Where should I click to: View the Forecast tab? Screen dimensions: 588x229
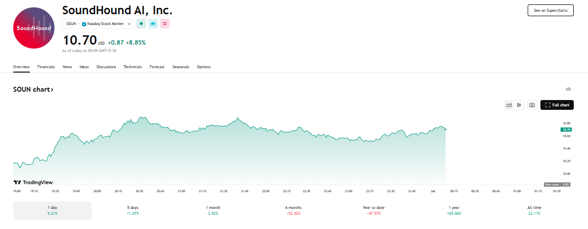(x=157, y=67)
